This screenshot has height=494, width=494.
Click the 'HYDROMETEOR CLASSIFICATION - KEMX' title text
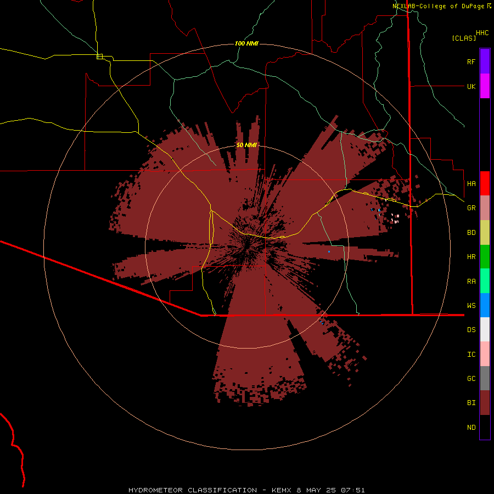coord(211,490)
